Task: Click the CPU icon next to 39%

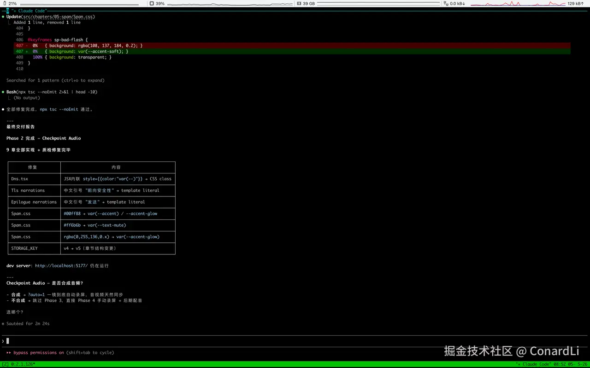Action: 152,3
